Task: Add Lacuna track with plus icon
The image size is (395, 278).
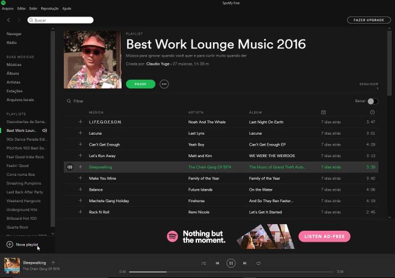Action: tap(80, 133)
